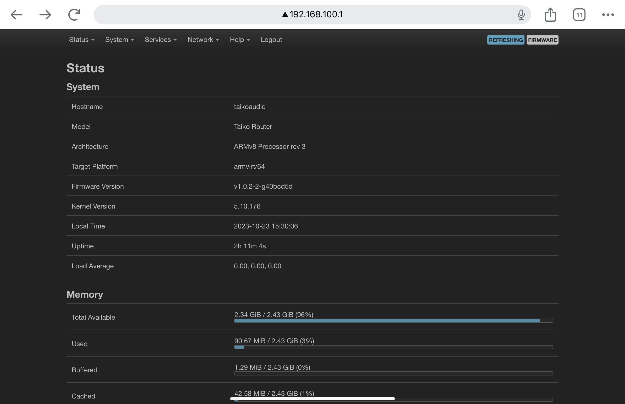
Task: Go back to previous page
Action: click(16, 15)
